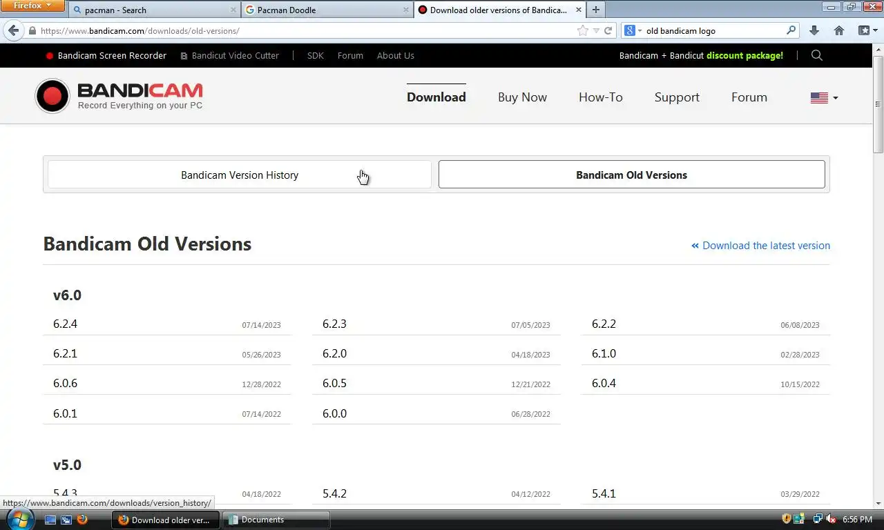Viewport: 884px width, 530px height.
Task: Click the scrollbar down arrow
Action: click(x=878, y=503)
